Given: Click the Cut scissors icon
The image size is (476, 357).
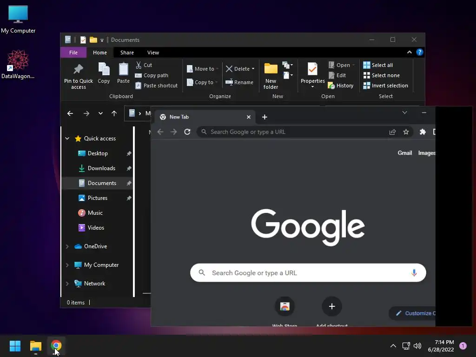Looking at the screenshot, I should [x=139, y=65].
